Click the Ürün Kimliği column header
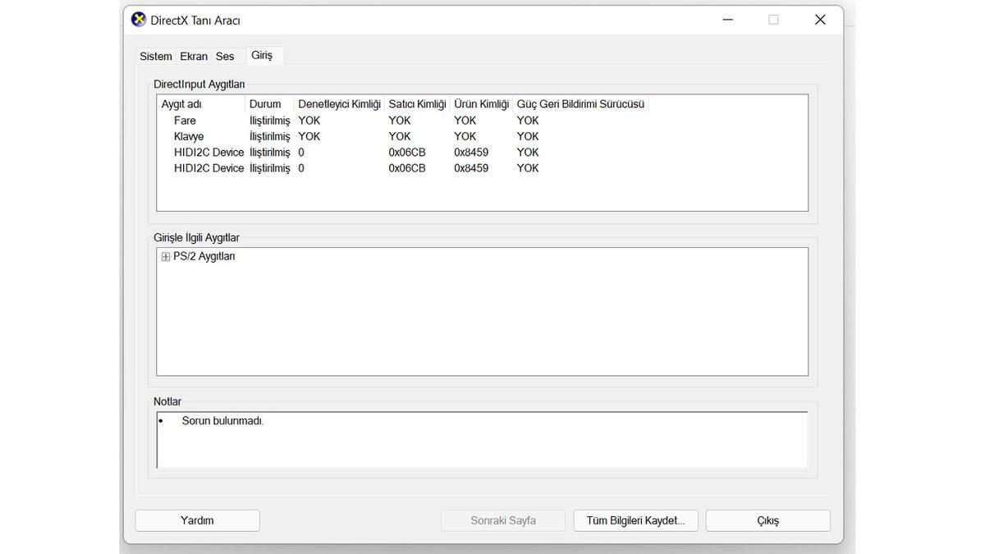985x554 pixels. click(x=481, y=104)
